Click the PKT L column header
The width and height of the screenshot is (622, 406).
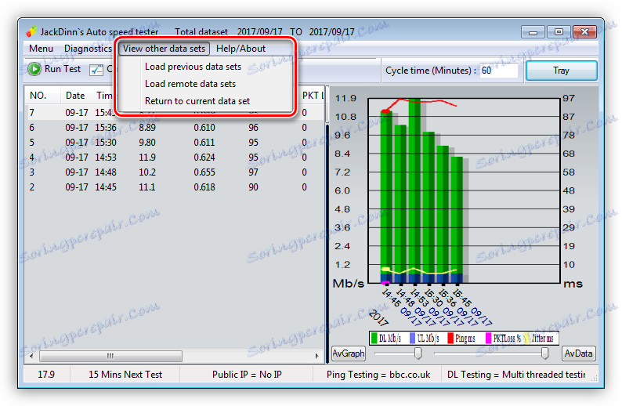click(x=313, y=96)
